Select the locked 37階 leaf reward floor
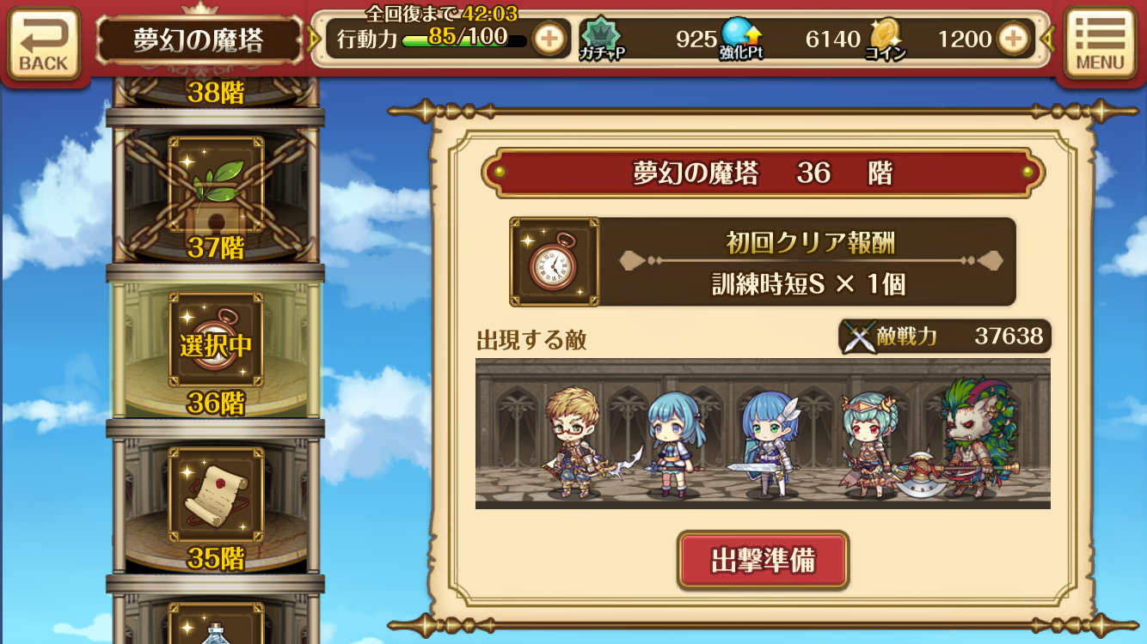This screenshot has height=644, width=1147. pyautogui.click(x=216, y=195)
